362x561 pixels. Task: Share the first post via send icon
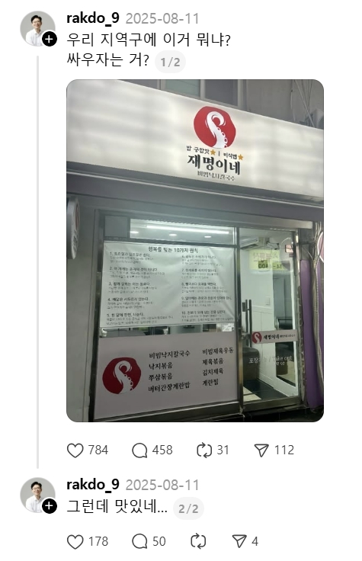tap(261, 450)
